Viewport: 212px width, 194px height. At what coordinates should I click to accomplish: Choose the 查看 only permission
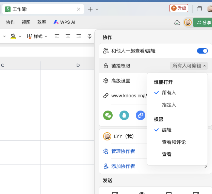point(167,154)
